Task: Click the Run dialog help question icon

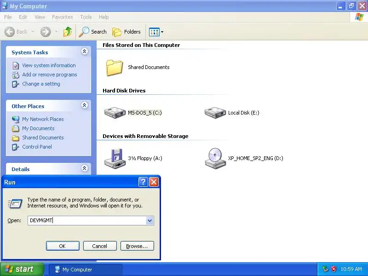Action: 143,182
